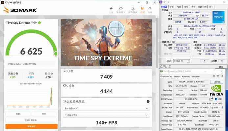
Task: Click the graphics score value 7 409
Action: point(106,77)
